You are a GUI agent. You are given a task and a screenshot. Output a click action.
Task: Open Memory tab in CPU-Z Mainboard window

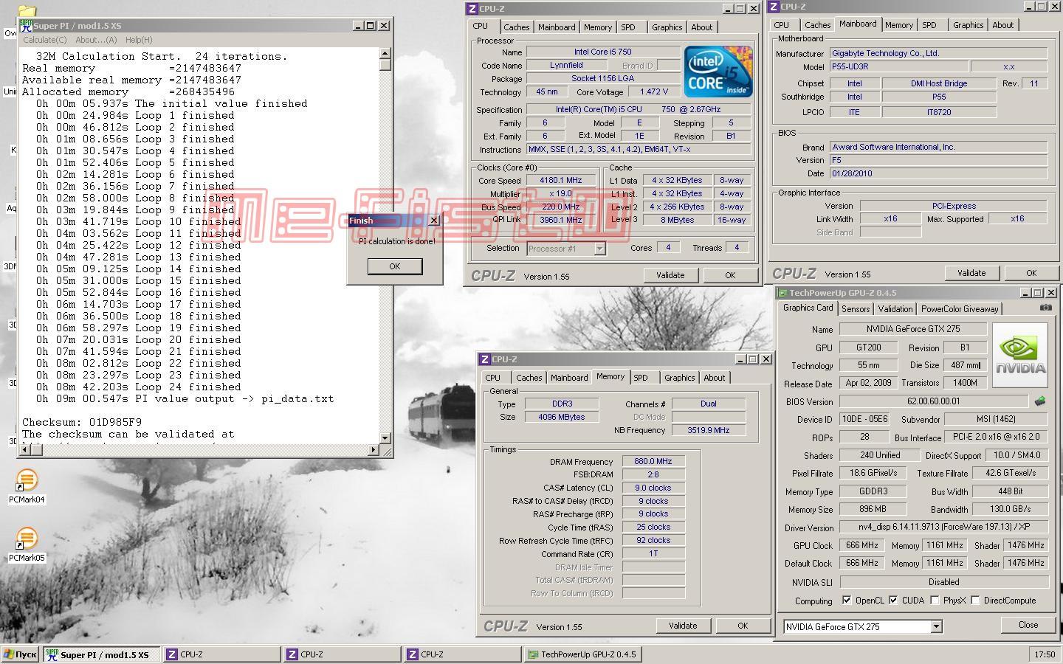(x=898, y=25)
